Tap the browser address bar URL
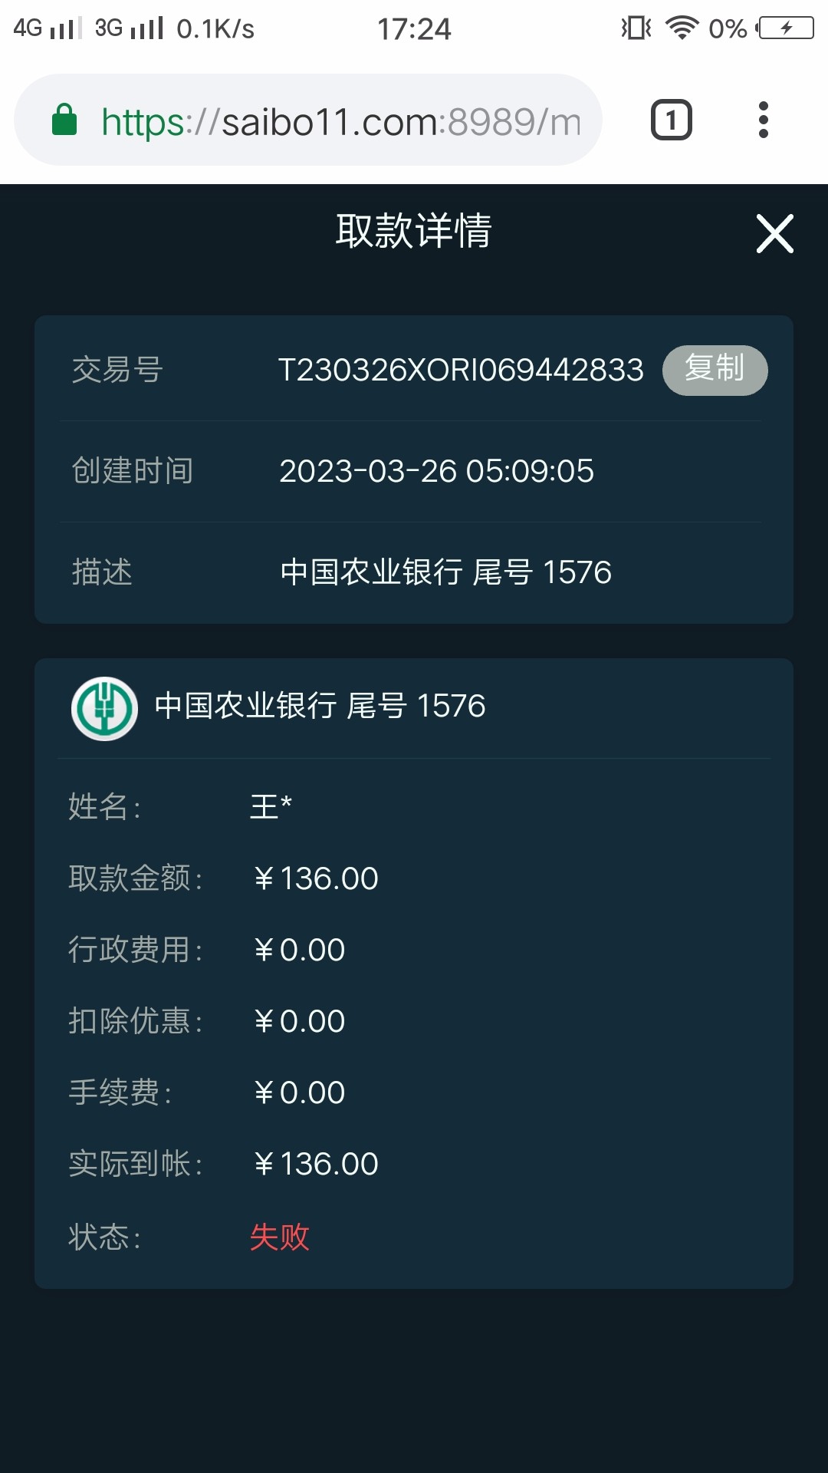This screenshot has height=1473, width=828. (340, 122)
